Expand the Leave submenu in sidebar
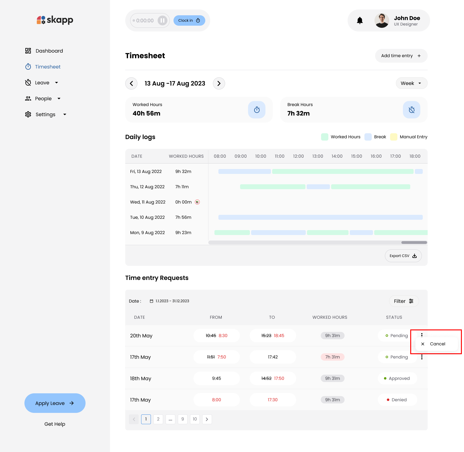Viewport: 464px width, 452px height. click(x=57, y=83)
